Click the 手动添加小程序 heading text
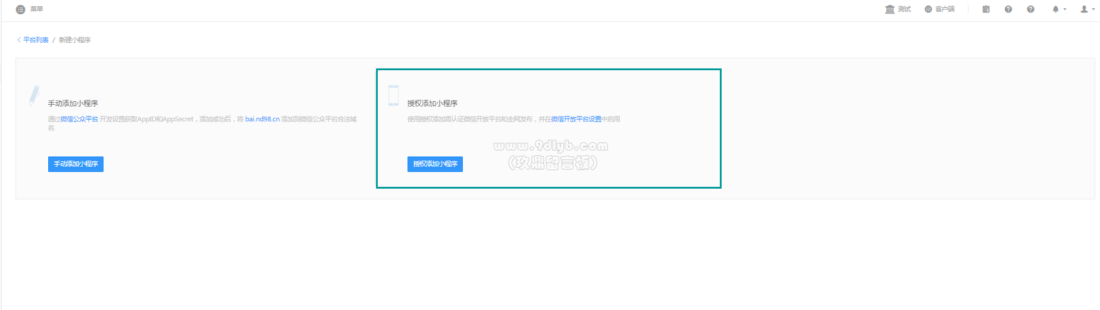The width and height of the screenshot is (1100, 310). pos(73,104)
